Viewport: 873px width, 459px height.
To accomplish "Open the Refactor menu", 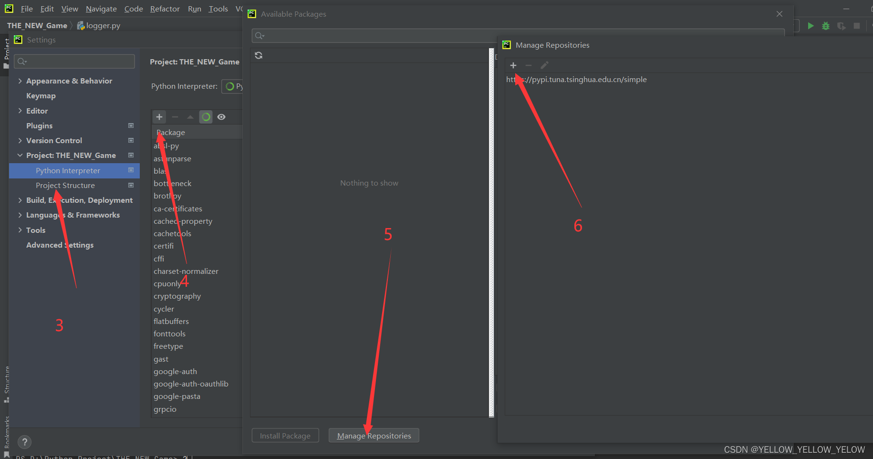I will (165, 9).
